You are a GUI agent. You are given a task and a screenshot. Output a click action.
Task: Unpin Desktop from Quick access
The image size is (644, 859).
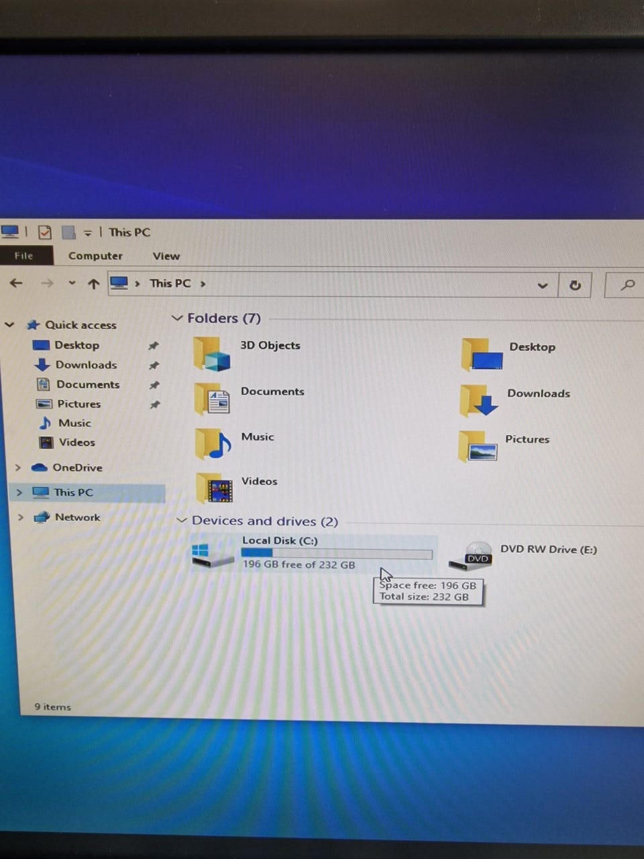click(x=154, y=346)
